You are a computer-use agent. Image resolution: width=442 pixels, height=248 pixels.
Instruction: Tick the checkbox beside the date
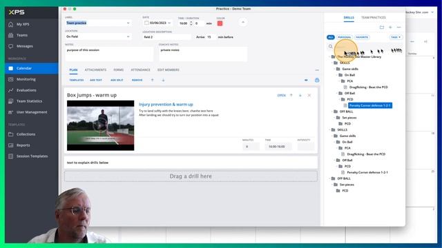[146, 23]
